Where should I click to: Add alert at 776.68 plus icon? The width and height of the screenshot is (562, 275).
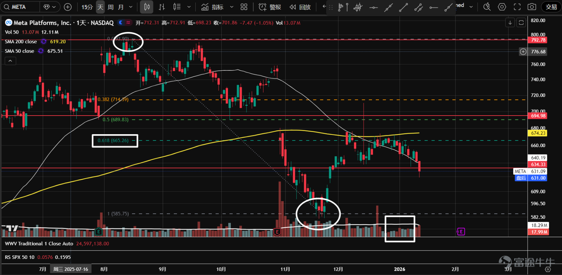pyautogui.click(x=523, y=51)
